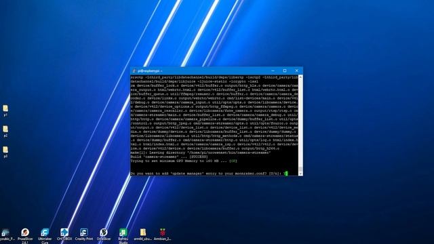434x244 pixels.
Task: Minimize the pi@raspberrypi terminal window
Action: (273, 70)
